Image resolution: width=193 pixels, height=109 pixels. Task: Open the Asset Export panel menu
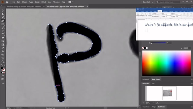click(x=192, y=79)
